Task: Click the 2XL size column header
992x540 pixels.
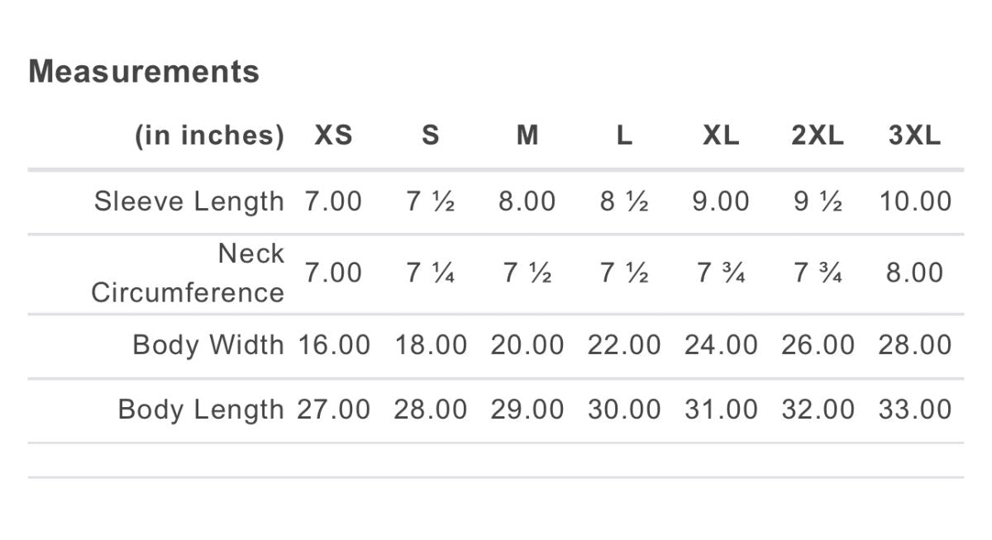Action: tap(818, 135)
